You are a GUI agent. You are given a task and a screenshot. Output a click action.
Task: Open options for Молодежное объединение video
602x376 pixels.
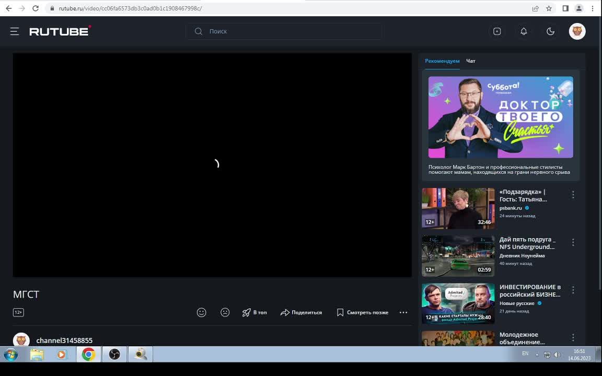click(573, 338)
